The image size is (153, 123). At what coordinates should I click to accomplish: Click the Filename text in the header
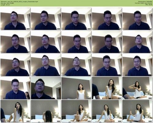[19, 2]
